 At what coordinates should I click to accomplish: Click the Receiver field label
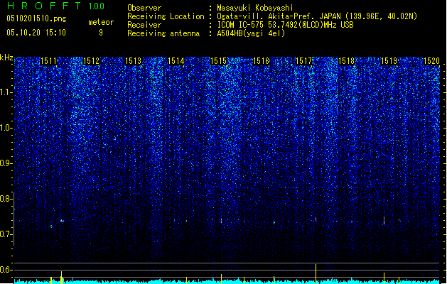pyautogui.click(x=144, y=25)
